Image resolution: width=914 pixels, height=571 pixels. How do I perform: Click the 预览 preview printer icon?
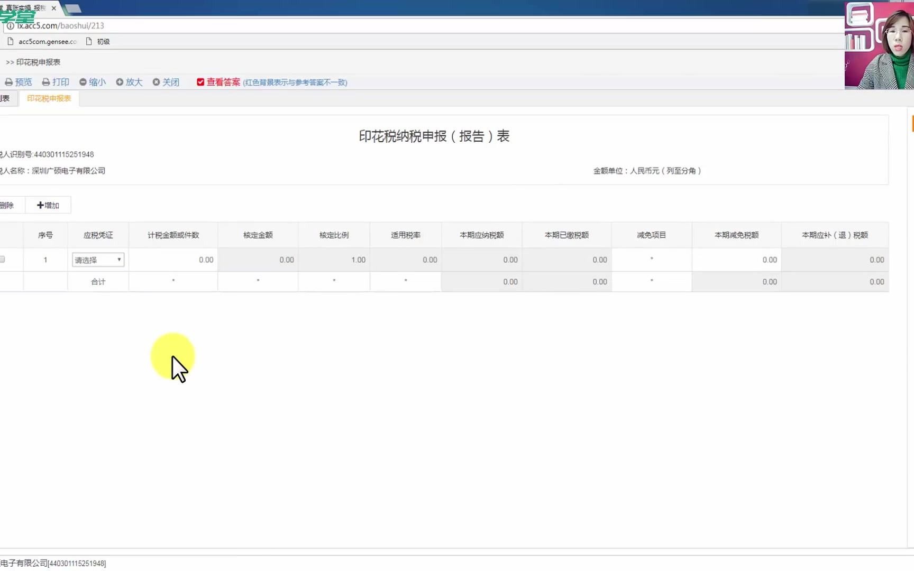(9, 82)
